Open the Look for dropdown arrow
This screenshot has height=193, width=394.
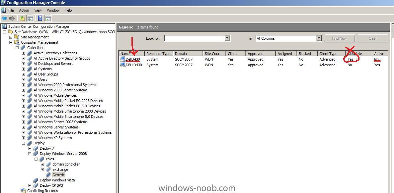point(227,38)
